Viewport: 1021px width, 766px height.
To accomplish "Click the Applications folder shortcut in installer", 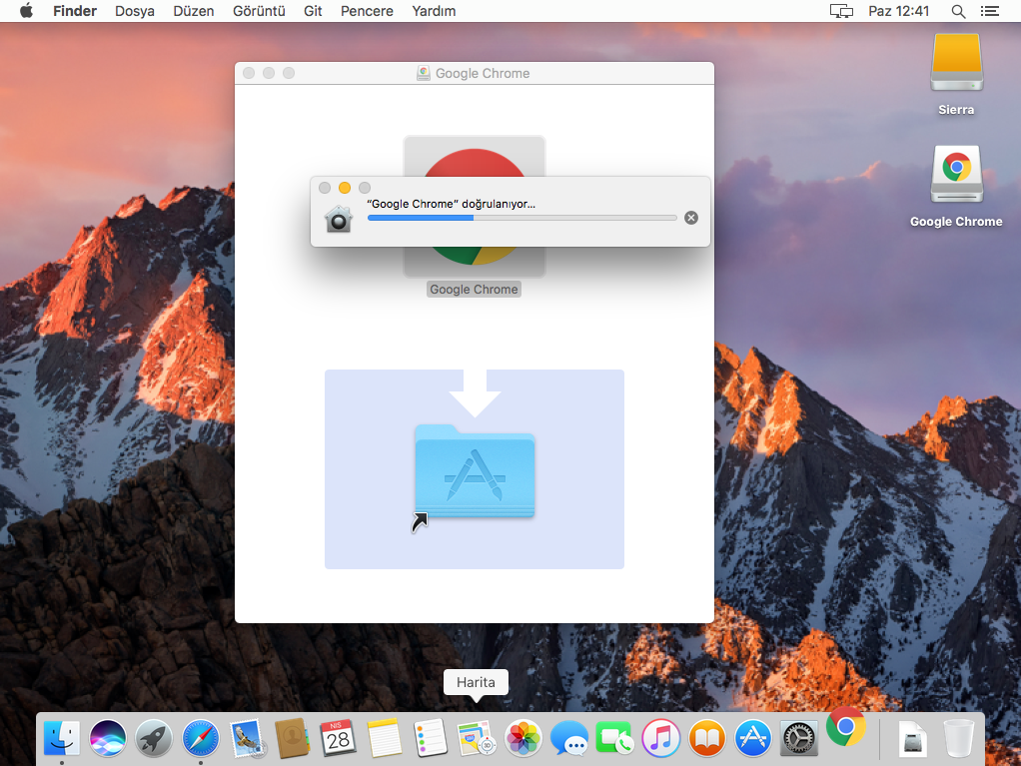I will 475,473.
